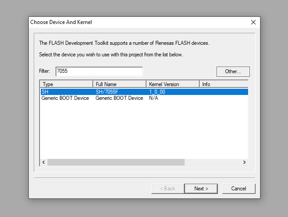The height and width of the screenshot is (217, 288).
Task: Close the Choose Device And Kernel dialog
Action: pyautogui.click(x=253, y=22)
